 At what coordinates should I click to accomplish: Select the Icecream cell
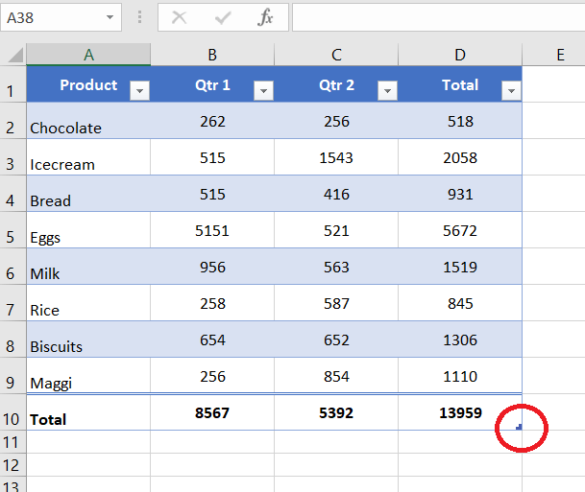88,157
